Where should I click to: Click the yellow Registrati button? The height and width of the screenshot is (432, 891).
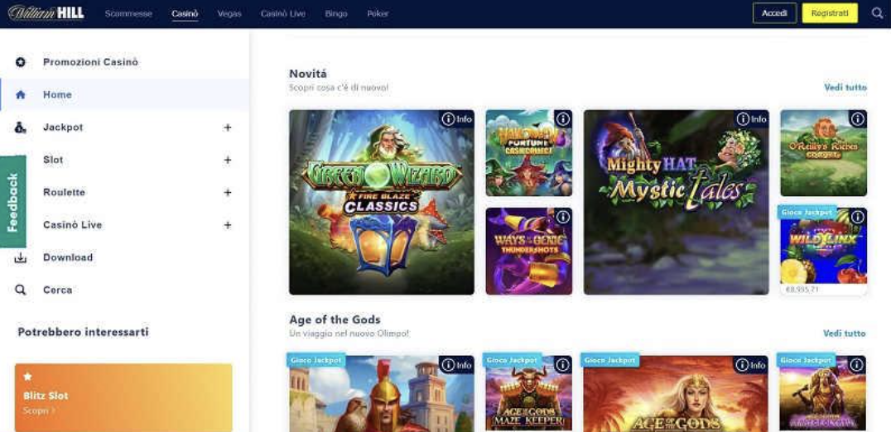tap(830, 13)
